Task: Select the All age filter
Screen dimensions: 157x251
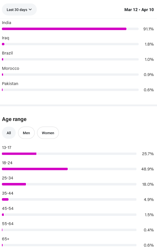Action: click(x=9, y=133)
